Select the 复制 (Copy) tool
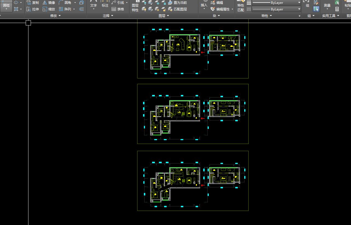The height and width of the screenshot is (225, 351). coord(33,3)
